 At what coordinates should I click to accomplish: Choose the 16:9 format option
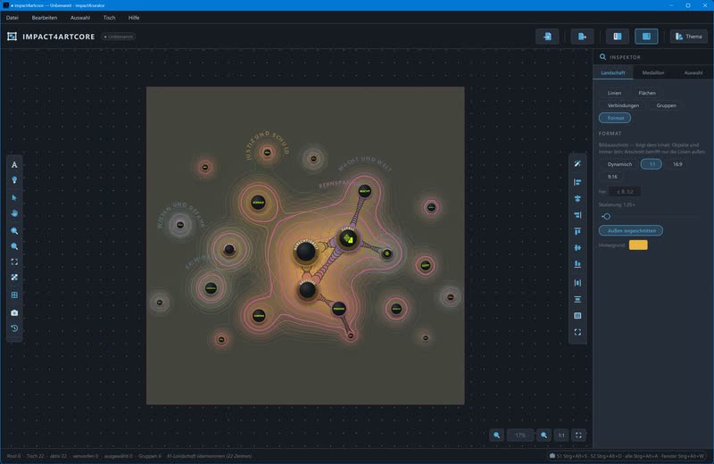click(677, 164)
